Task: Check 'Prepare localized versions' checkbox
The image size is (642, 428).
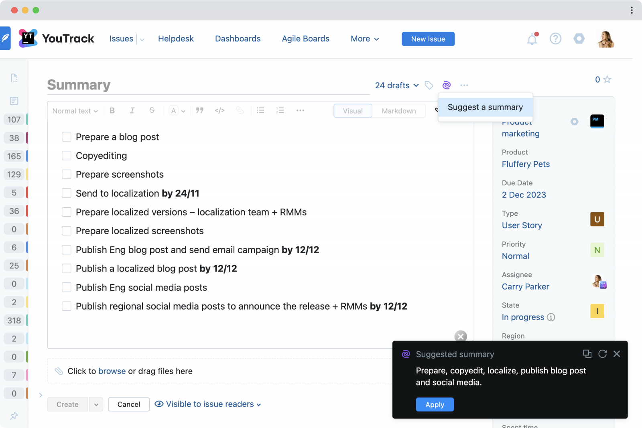Action: pos(67,212)
